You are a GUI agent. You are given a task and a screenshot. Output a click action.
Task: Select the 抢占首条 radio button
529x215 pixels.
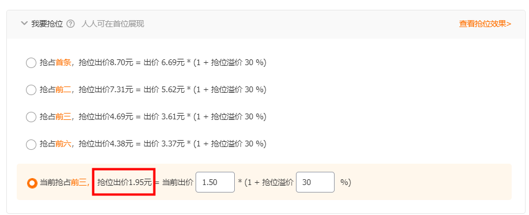[31, 63]
